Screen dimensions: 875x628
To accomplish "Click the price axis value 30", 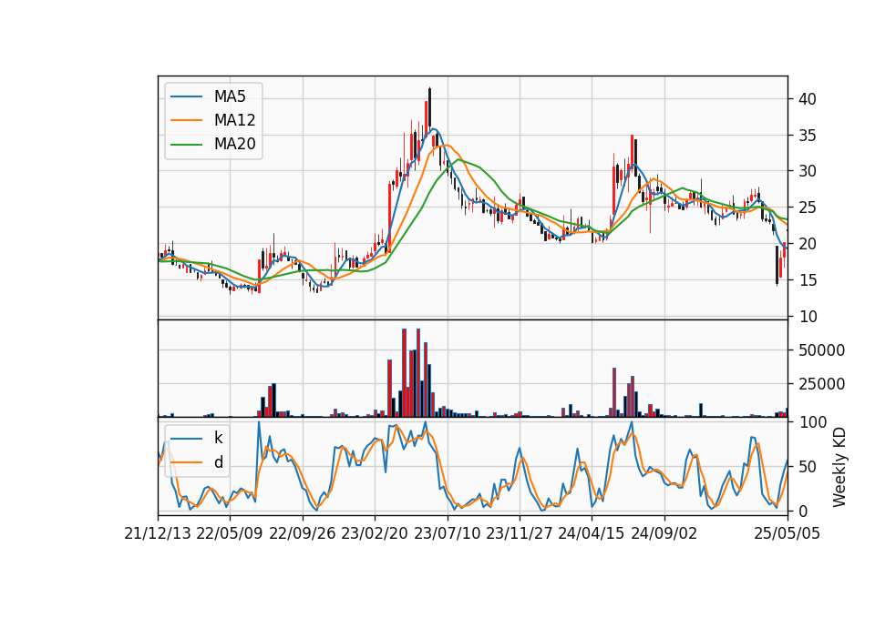I will (808, 172).
